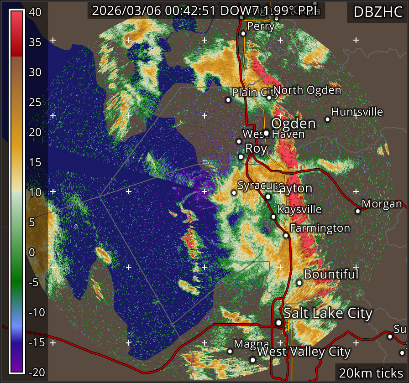Select the West Valley City marker dot

coord(253,360)
